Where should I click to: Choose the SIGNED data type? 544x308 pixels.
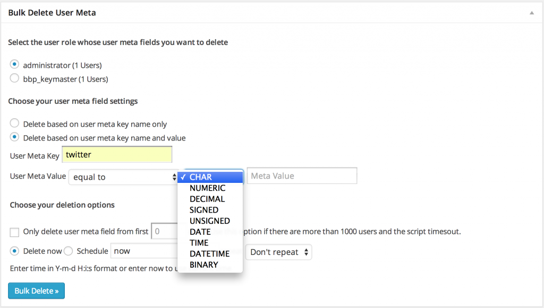tap(204, 209)
